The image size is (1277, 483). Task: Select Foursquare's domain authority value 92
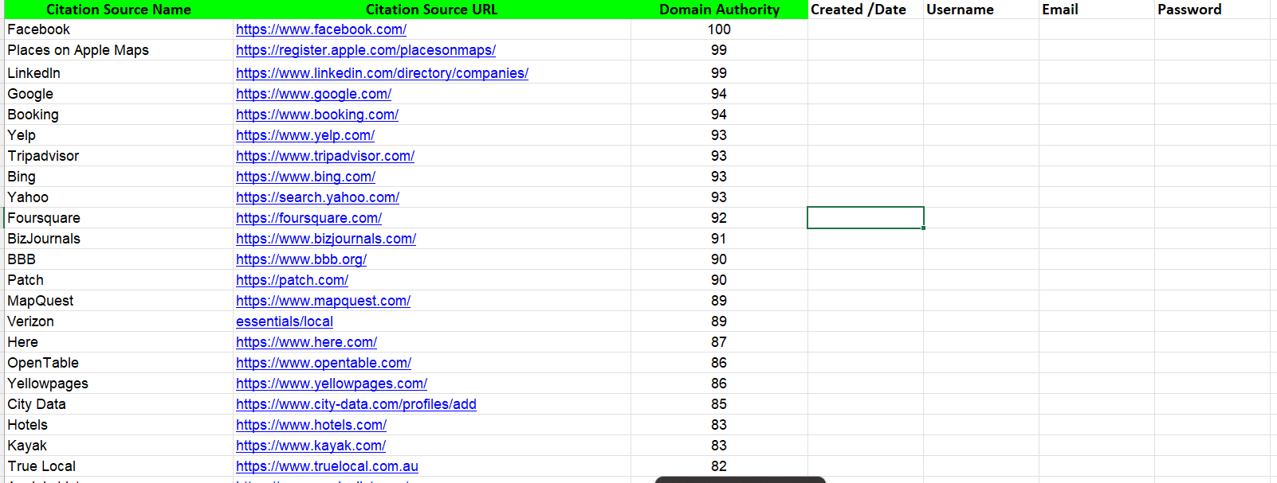[719, 218]
